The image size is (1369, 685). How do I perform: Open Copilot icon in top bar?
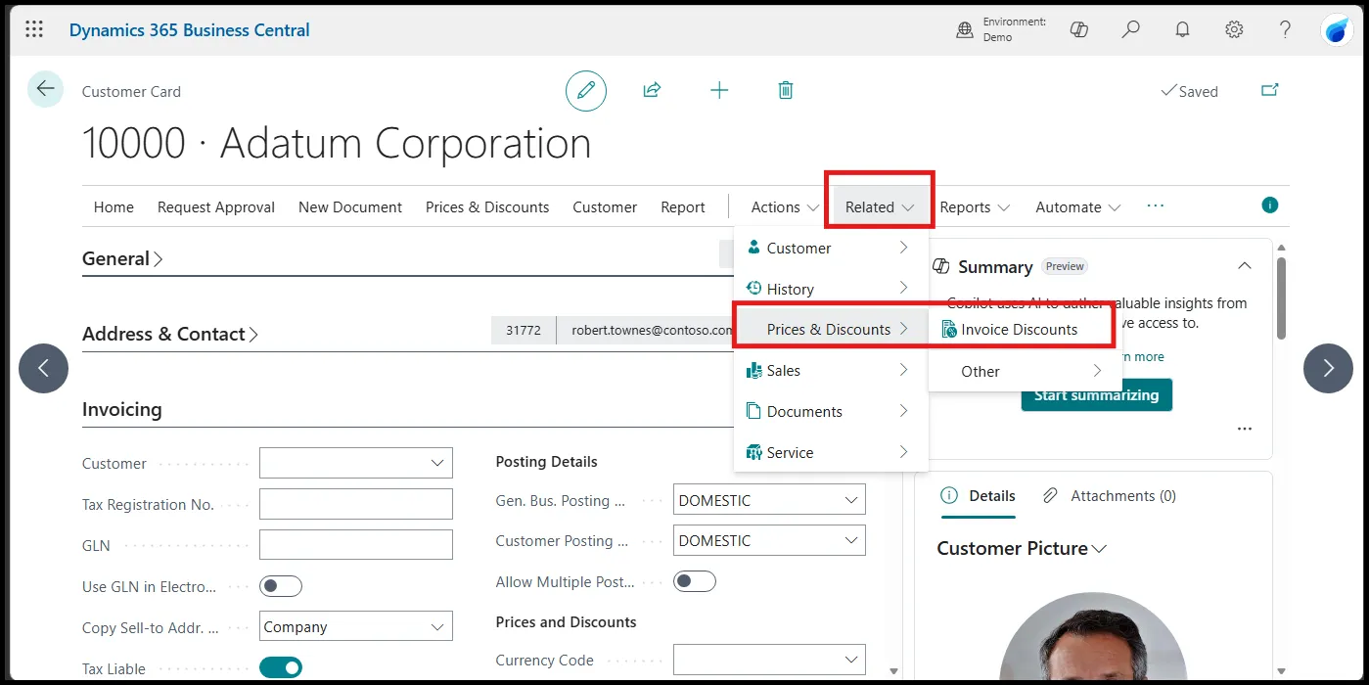tap(1079, 30)
